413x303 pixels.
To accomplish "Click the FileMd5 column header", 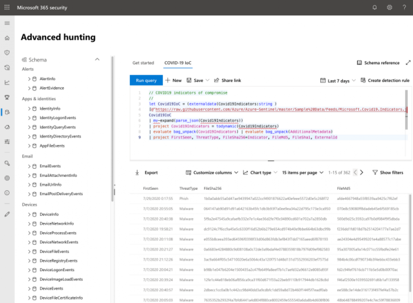I will [344, 188].
